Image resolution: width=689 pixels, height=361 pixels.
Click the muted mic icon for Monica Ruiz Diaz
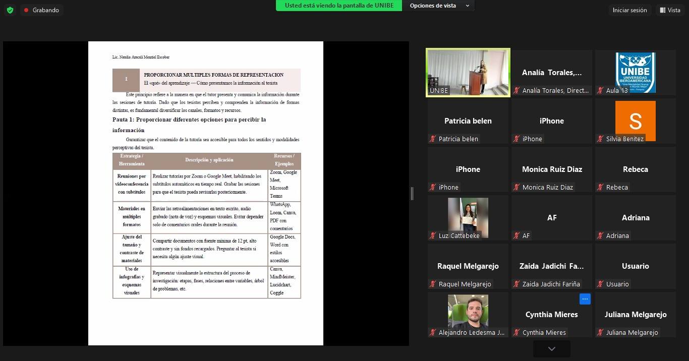tap(516, 188)
